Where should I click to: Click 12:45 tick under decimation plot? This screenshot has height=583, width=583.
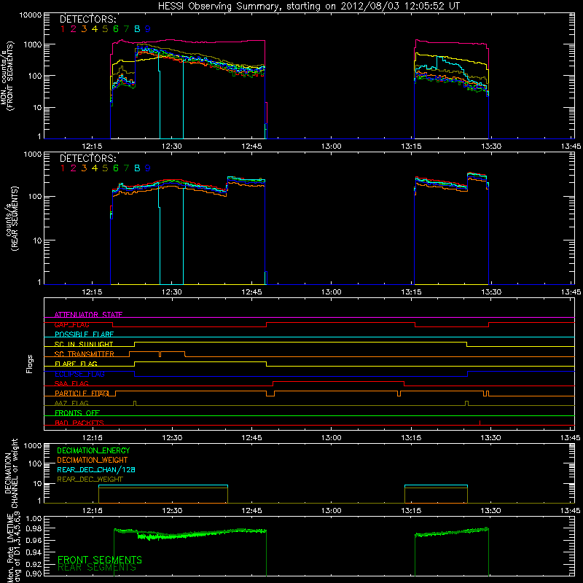[251, 511]
